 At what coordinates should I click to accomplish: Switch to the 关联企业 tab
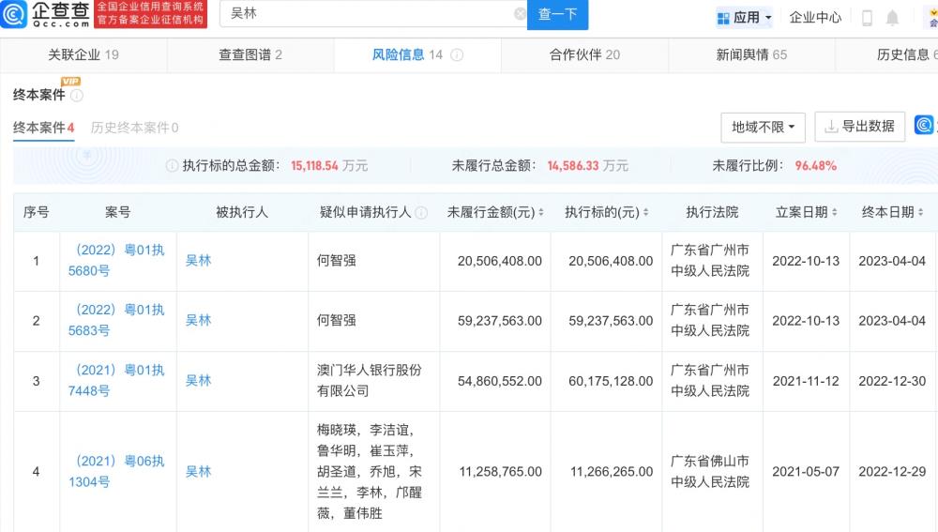83,55
